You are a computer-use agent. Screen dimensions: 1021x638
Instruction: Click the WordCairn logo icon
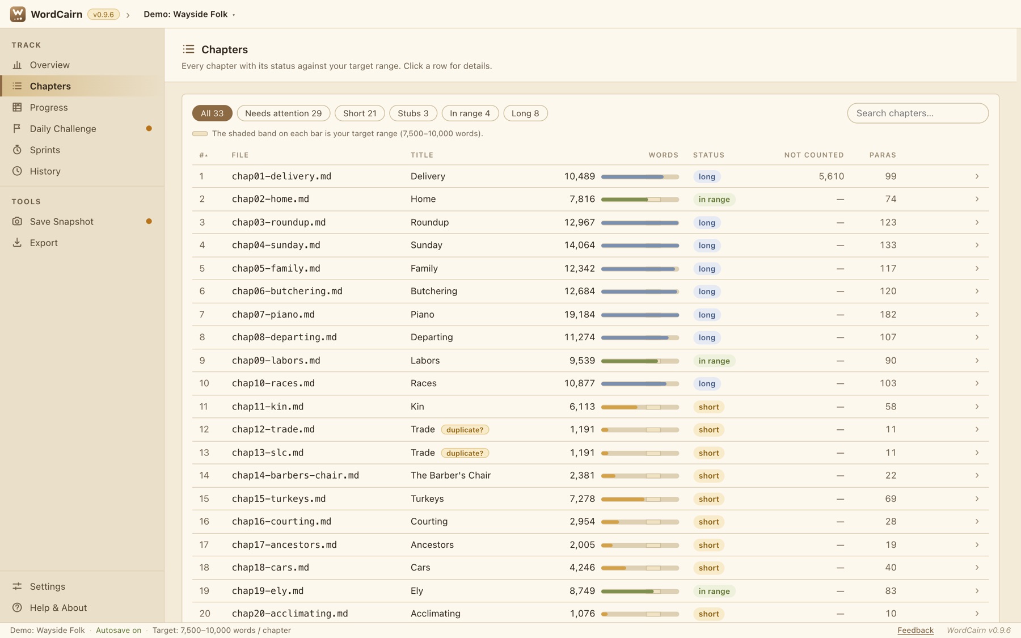(18, 14)
